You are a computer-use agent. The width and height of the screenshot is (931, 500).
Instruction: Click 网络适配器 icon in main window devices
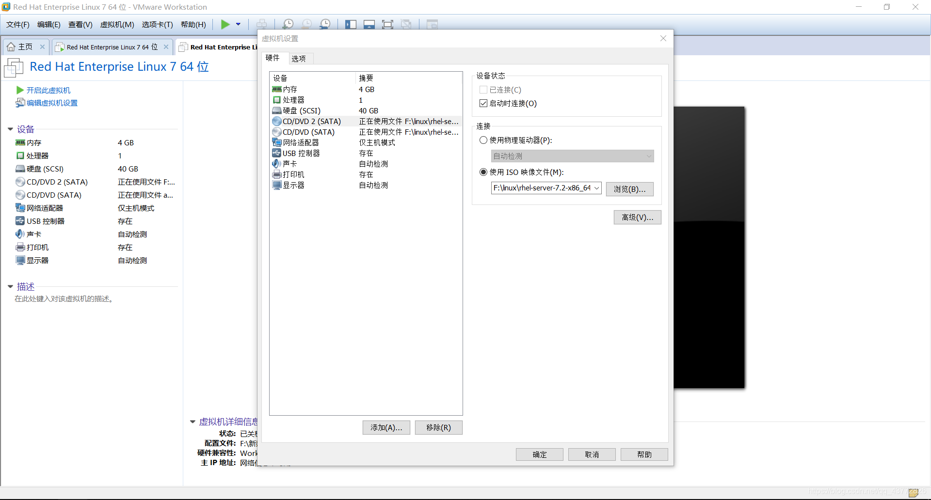(x=20, y=208)
